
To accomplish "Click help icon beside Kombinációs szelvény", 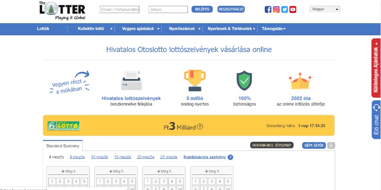I will 230,157.
